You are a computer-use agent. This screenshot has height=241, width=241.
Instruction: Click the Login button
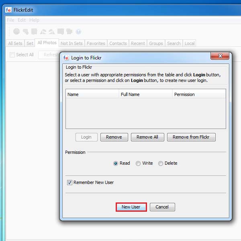coord(86,137)
